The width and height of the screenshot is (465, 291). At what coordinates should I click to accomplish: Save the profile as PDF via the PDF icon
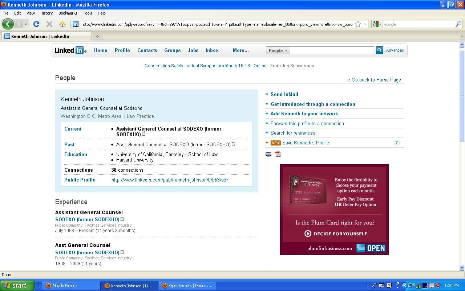278,154
